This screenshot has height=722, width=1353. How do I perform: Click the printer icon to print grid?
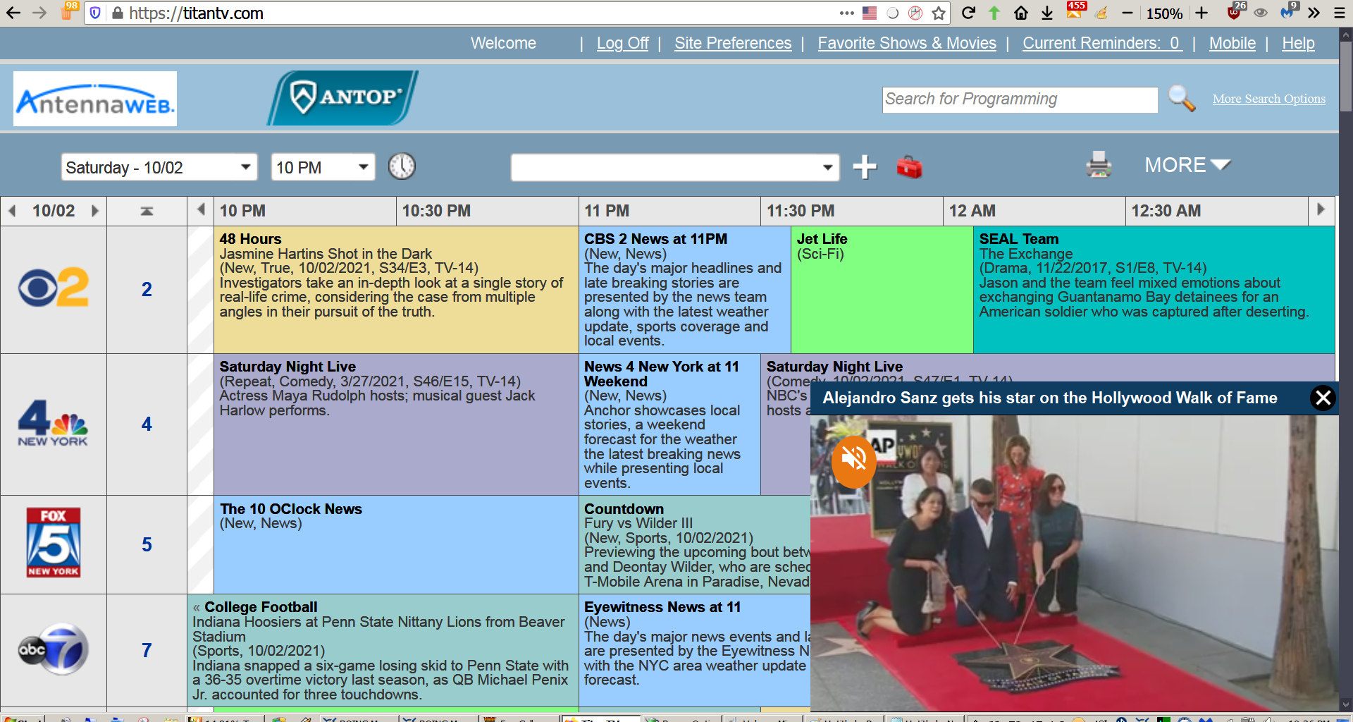pyautogui.click(x=1099, y=166)
